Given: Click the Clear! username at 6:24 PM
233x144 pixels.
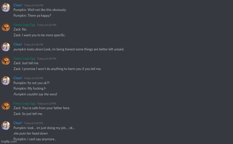Looking at the screenshot, I should (18, 5).
